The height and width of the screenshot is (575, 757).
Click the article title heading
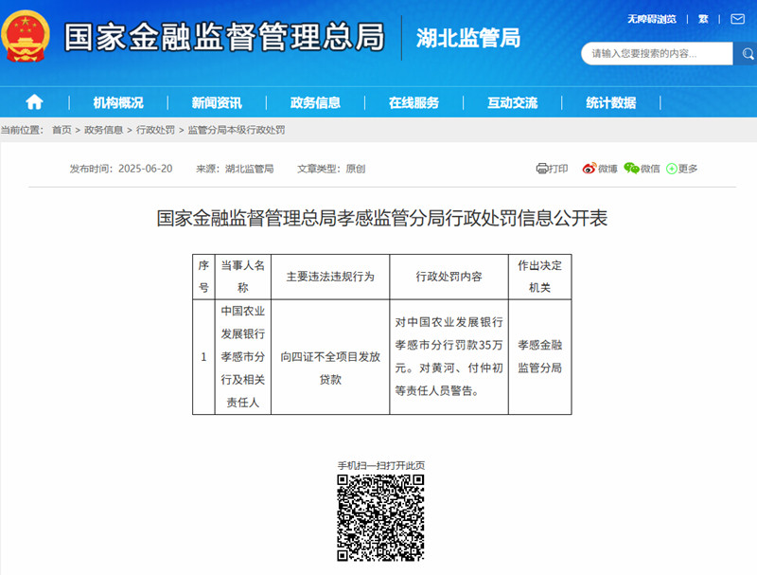pyautogui.click(x=382, y=218)
